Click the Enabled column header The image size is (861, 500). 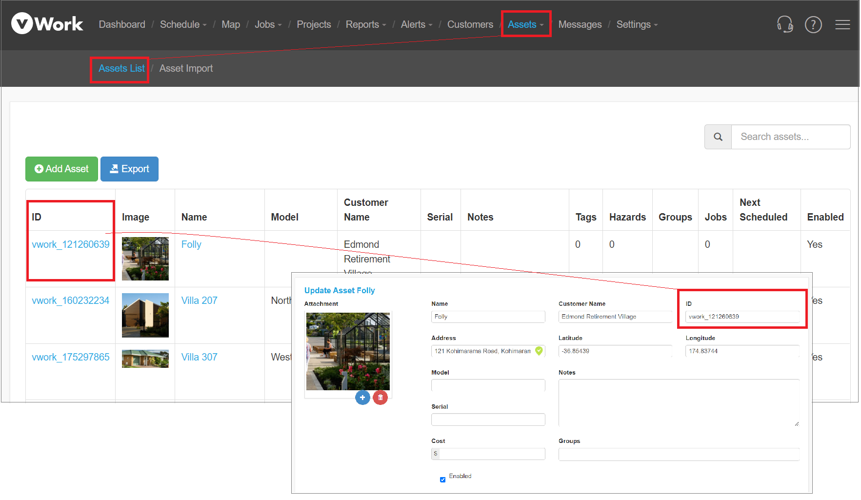(825, 217)
